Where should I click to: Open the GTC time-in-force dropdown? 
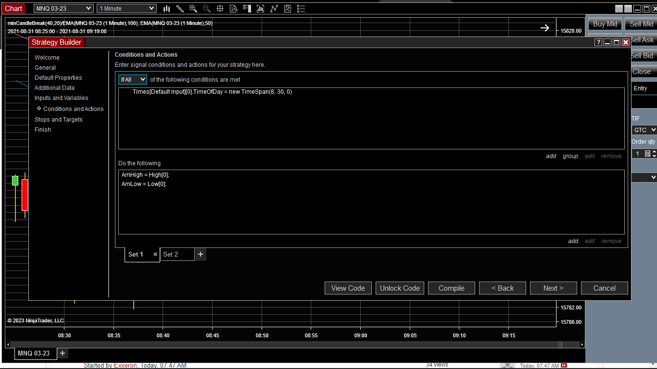tap(644, 130)
